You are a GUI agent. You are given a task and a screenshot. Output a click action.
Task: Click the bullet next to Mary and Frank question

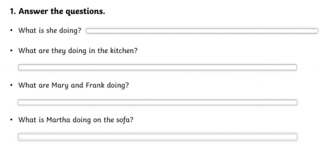(x=11, y=85)
